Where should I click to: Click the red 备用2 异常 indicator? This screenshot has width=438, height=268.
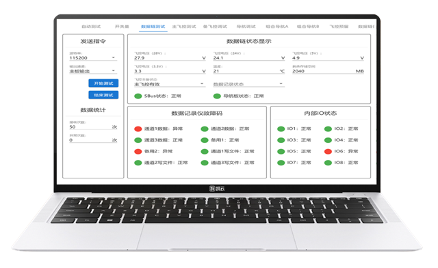(x=138, y=151)
